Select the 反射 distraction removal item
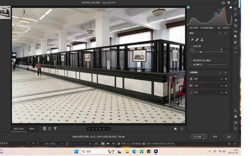 [196, 79]
